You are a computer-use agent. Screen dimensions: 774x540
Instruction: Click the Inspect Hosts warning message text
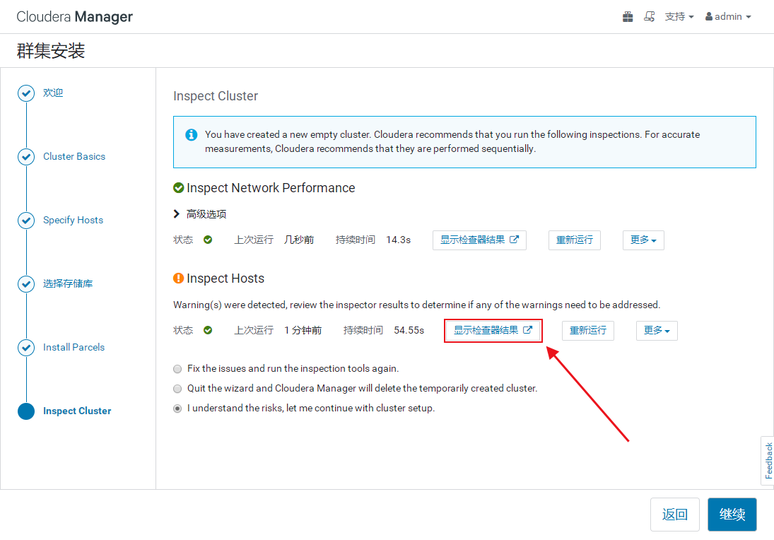pyautogui.click(x=416, y=305)
